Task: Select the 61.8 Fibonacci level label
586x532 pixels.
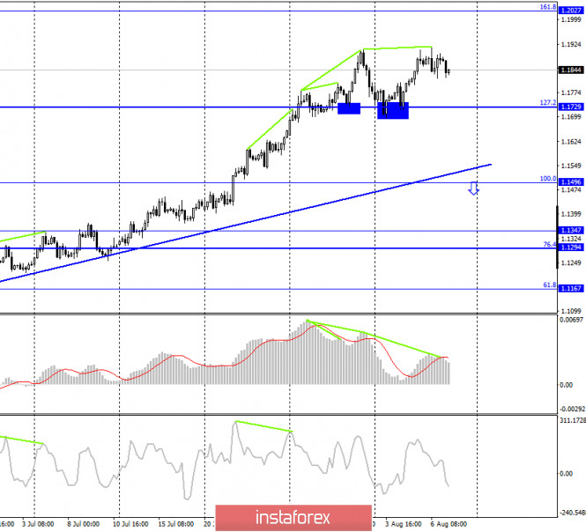Action: (547, 284)
